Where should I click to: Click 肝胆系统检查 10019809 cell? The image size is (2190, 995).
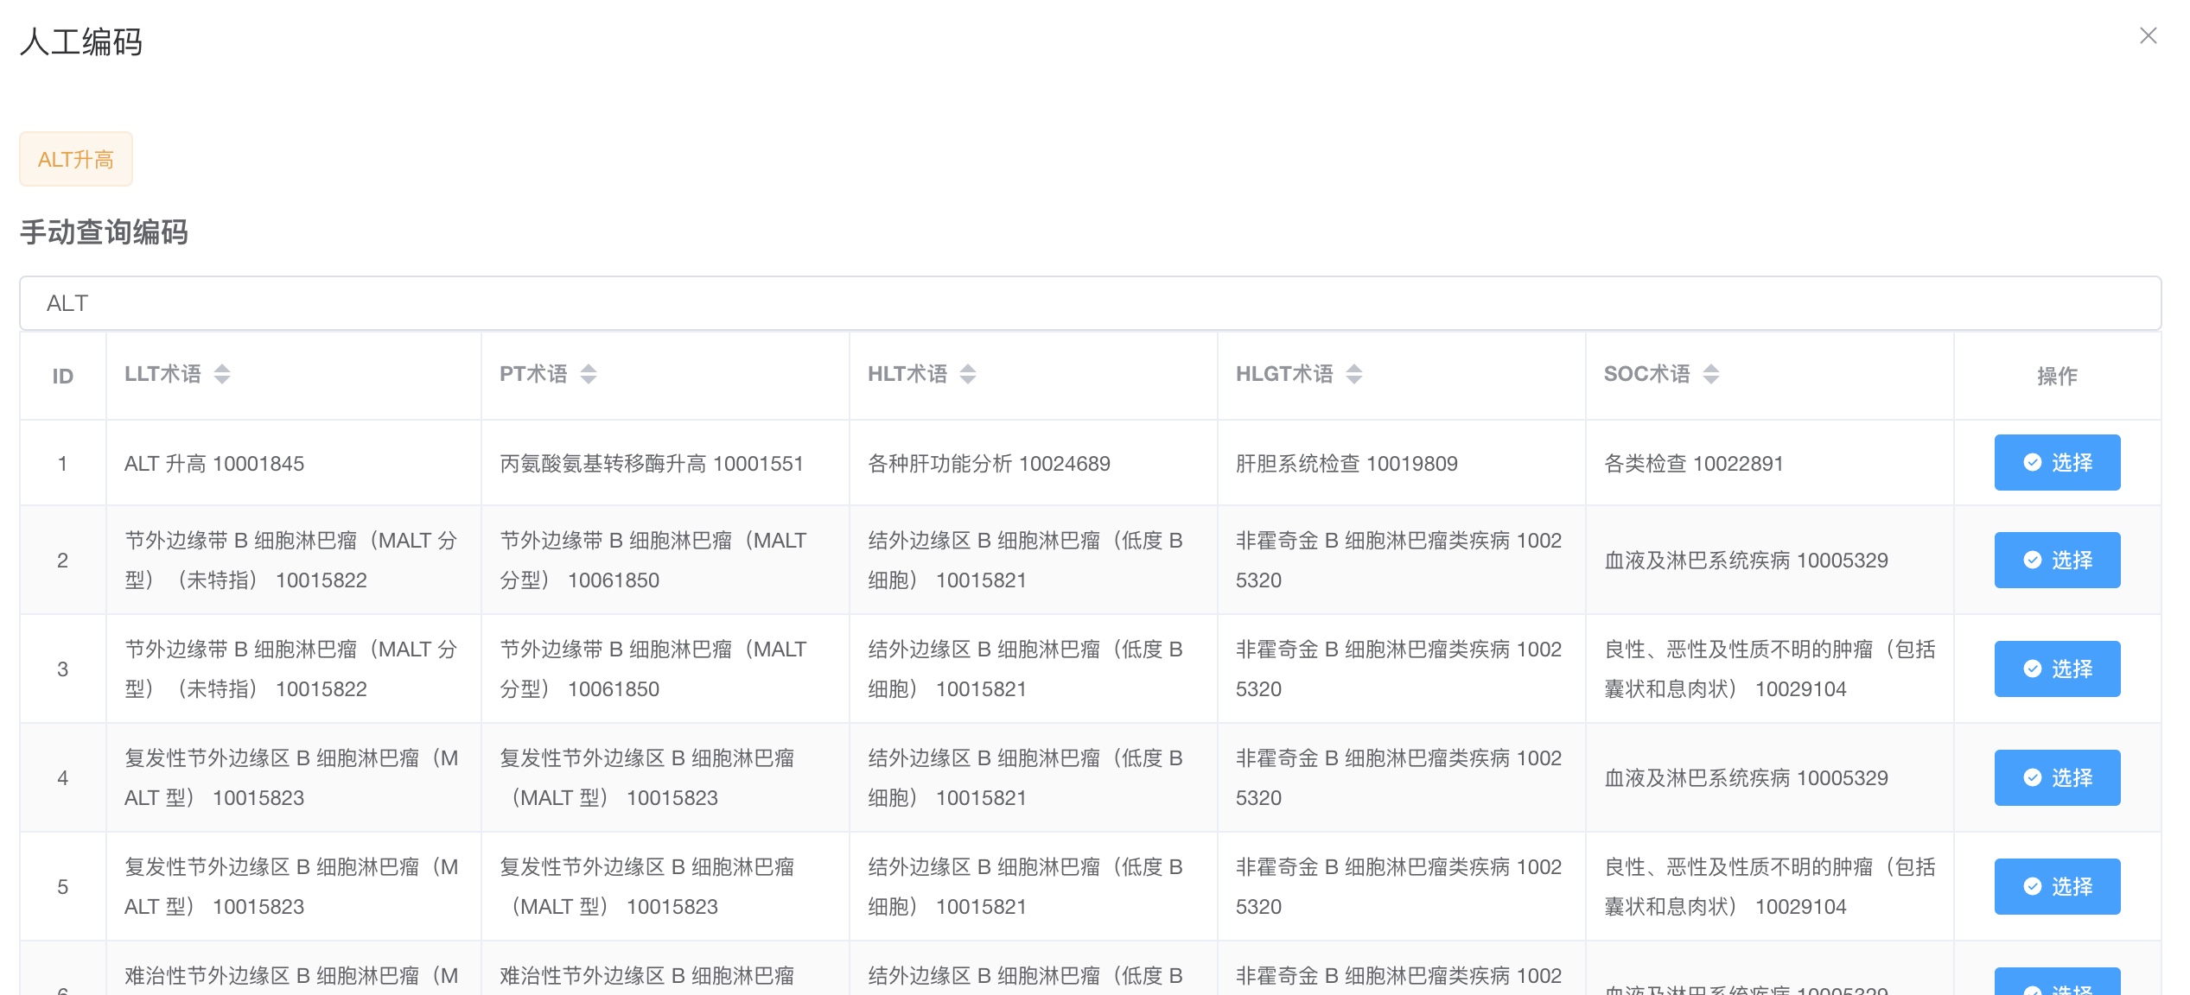1346,464
